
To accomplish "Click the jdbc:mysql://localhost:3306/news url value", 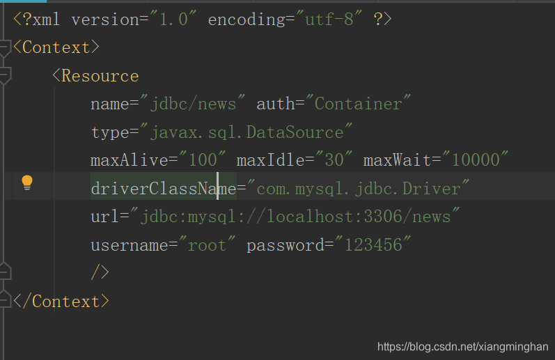I will click(295, 216).
